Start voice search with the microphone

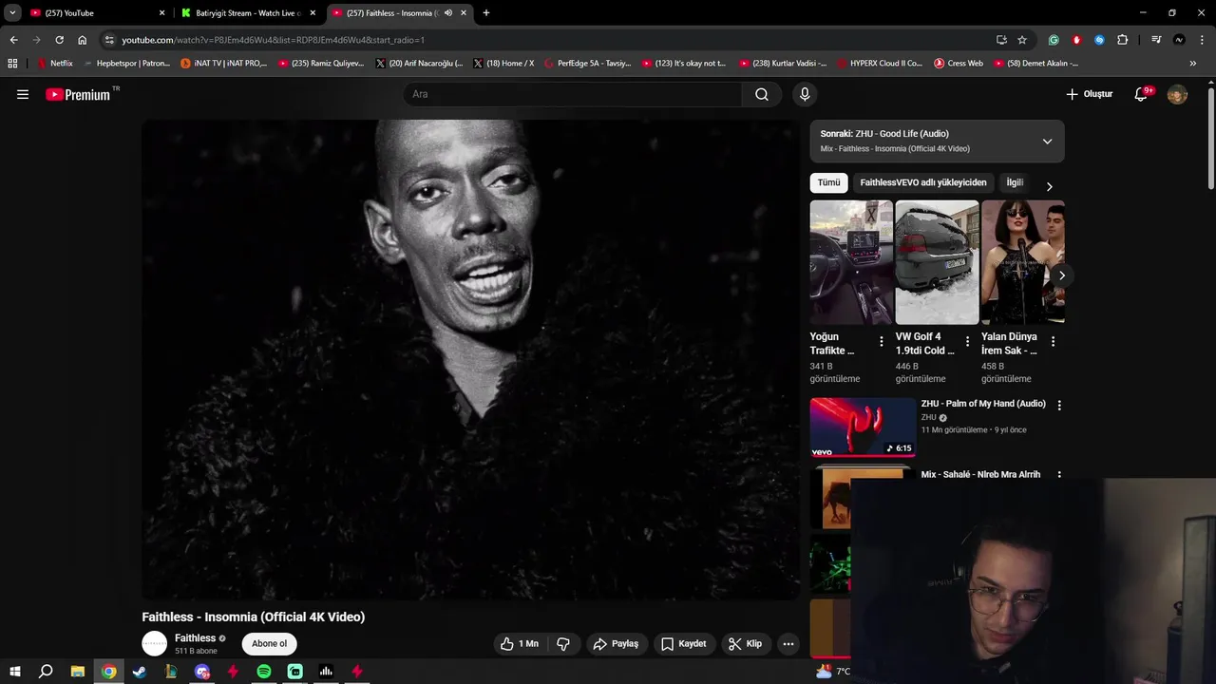pos(805,94)
